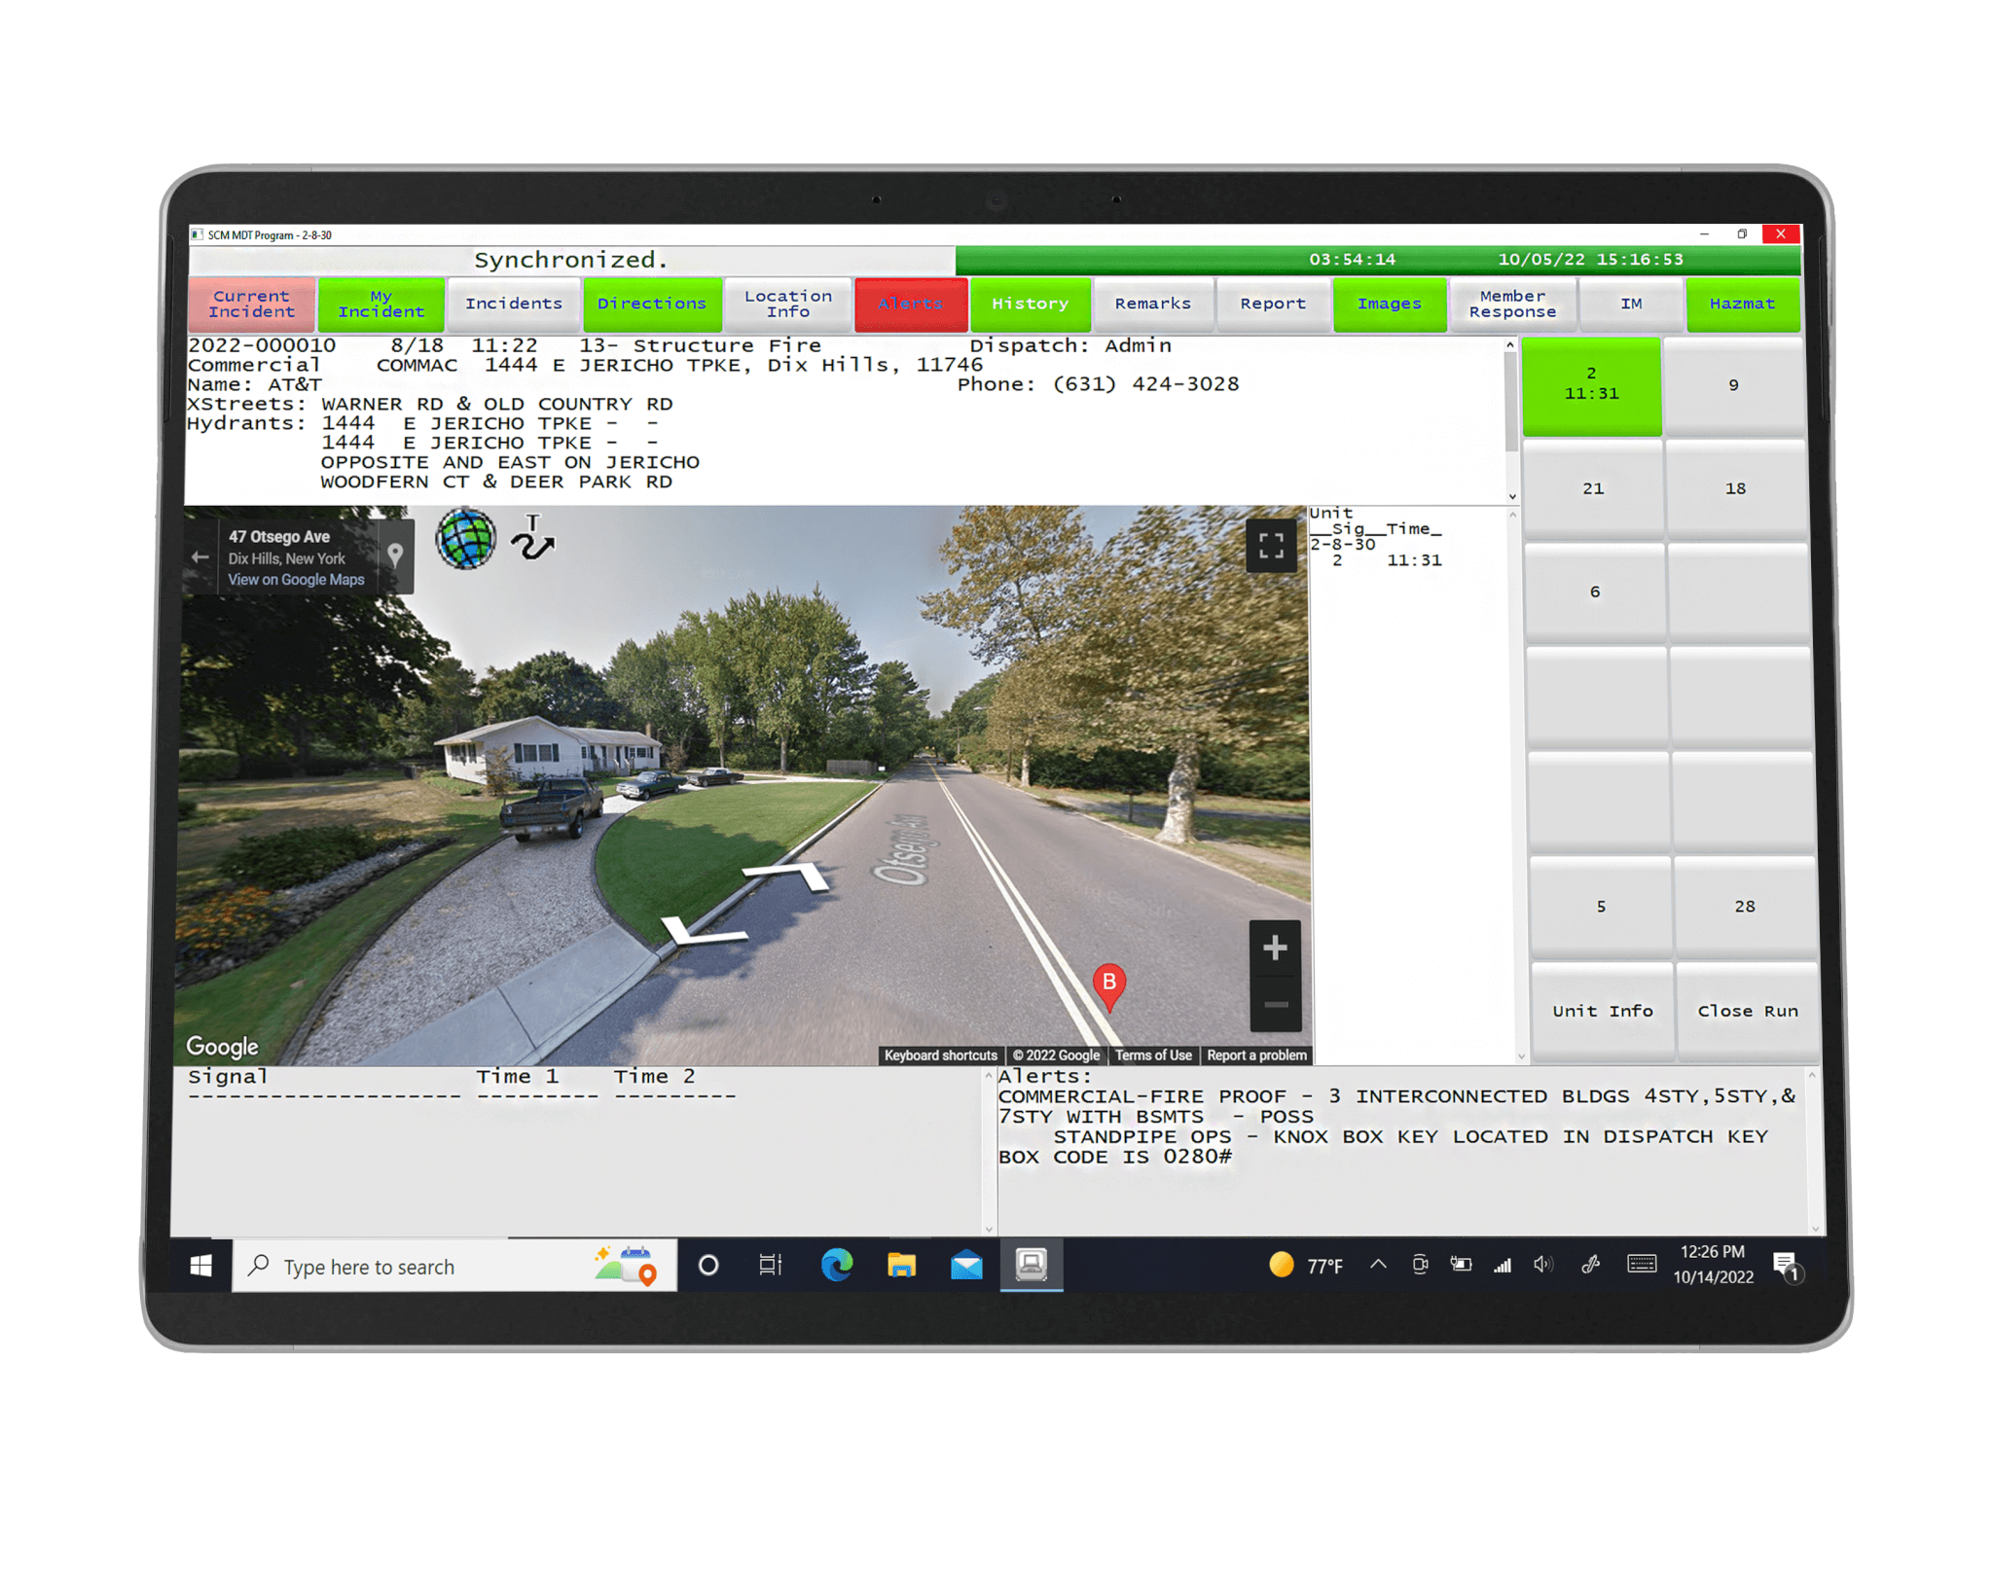
Task: Open the volume control in system tray
Action: click(x=1542, y=1265)
